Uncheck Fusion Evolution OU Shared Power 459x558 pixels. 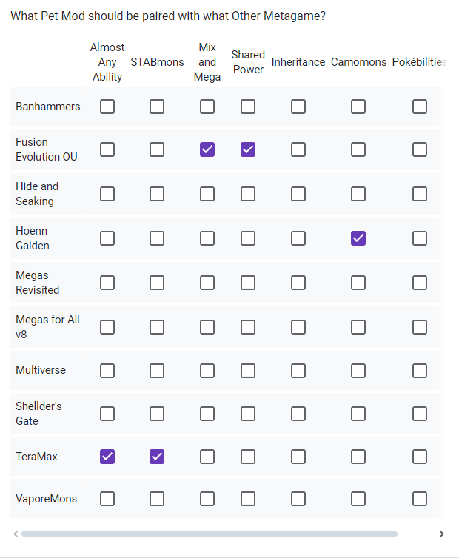248,149
